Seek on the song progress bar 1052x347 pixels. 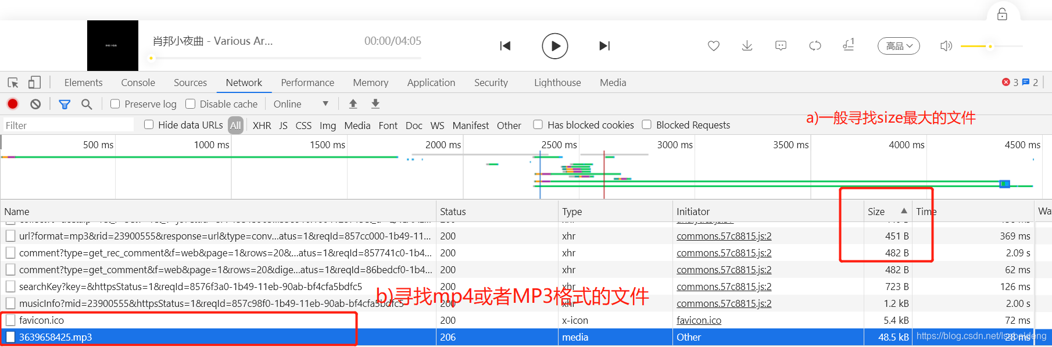pos(285,58)
